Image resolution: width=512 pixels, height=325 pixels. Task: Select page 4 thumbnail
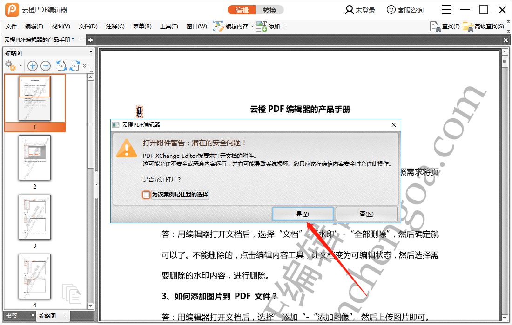tap(34, 276)
